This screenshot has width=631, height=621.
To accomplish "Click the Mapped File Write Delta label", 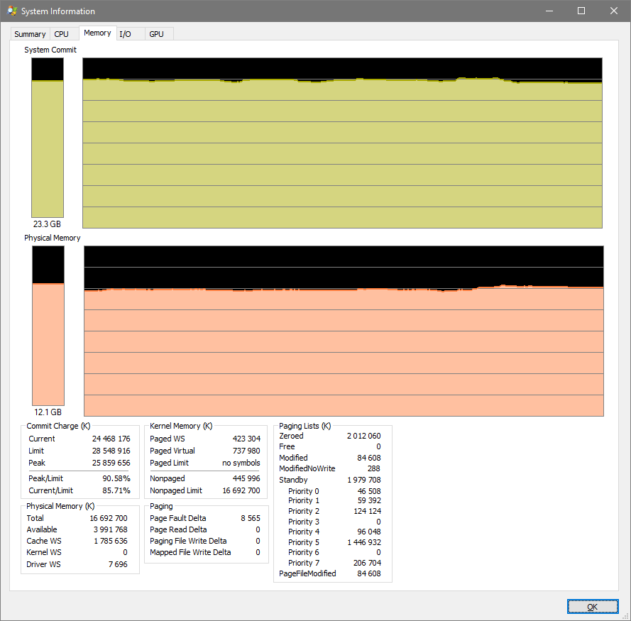I will (x=190, y=552).
